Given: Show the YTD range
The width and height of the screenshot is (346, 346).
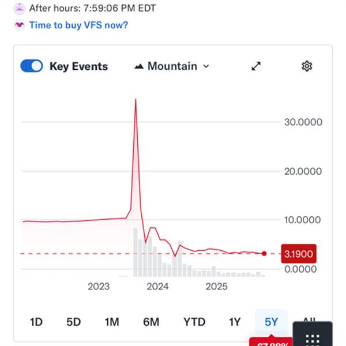Looking at the screenshot, I should point(194,322).
